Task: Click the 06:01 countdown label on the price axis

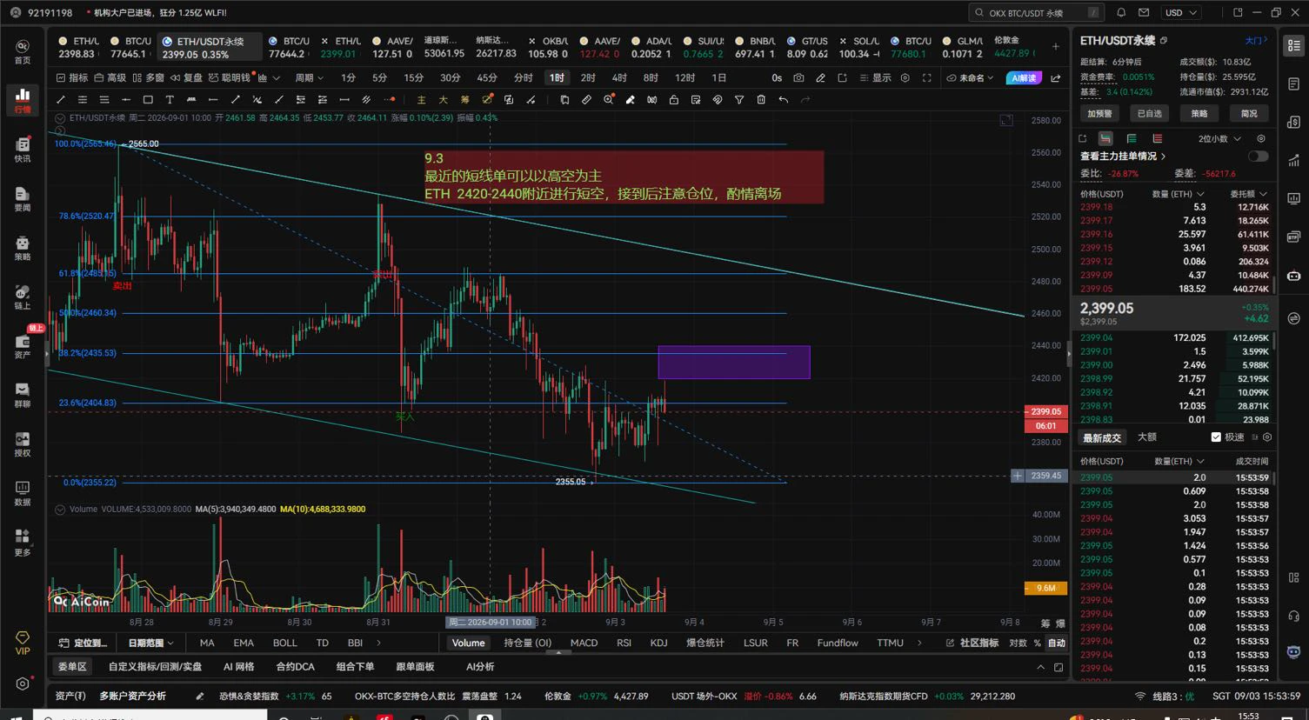Action: [1046, 426]
